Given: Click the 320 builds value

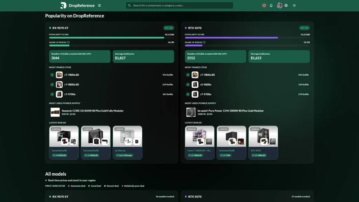Looking at the screenshot, I should 303,85.
